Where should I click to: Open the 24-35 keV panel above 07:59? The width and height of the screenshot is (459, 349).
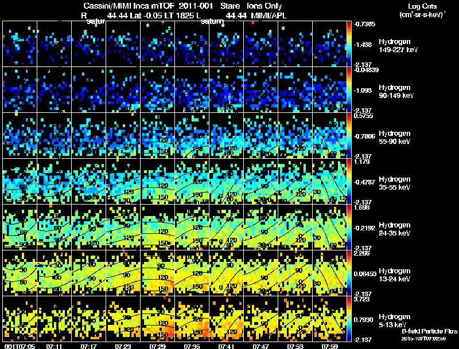tap(329, 227)
